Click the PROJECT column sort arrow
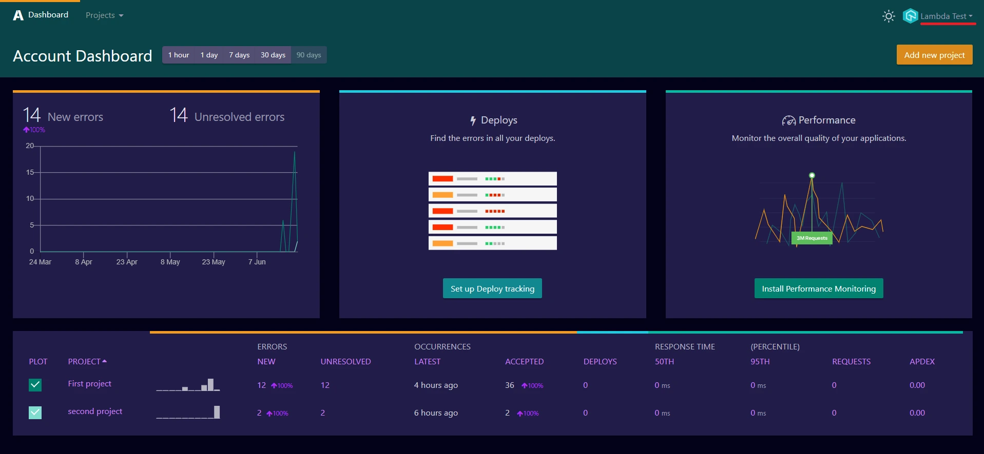984x454 pixels. pyautogui.click(x=105, y=361)
